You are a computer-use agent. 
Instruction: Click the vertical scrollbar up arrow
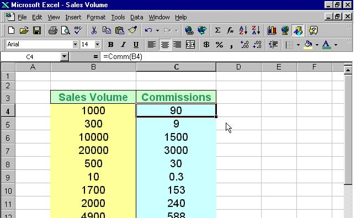pos(348,70)
